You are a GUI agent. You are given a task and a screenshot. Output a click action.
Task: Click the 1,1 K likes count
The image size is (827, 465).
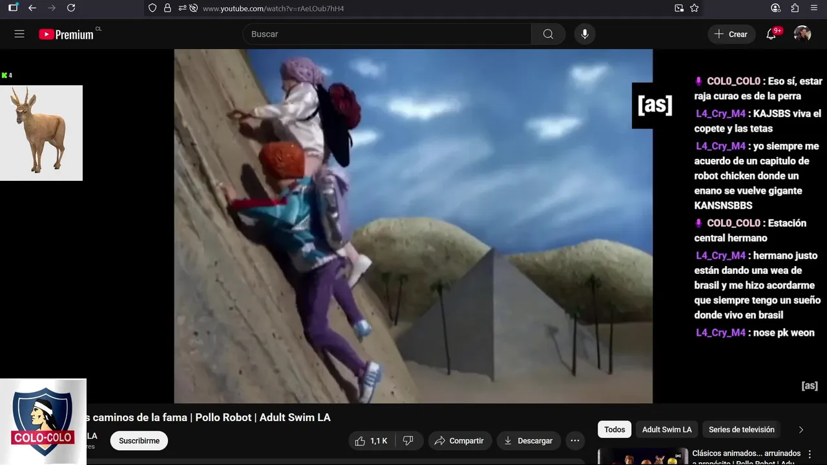379,441
